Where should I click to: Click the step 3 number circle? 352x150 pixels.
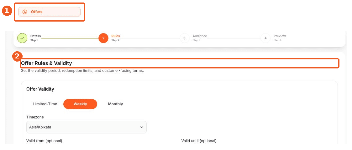point(184,38)
